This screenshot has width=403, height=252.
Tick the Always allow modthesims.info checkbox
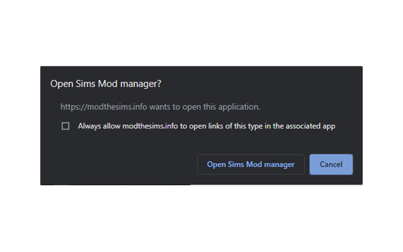point(66,126)
